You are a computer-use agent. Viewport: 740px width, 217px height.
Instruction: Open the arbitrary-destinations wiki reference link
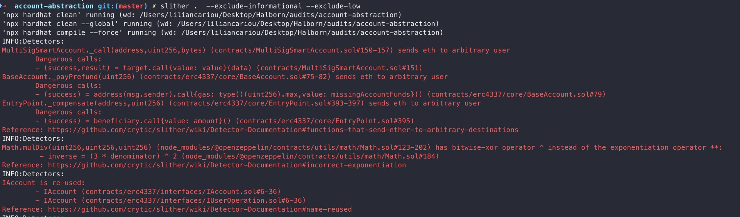283,130
